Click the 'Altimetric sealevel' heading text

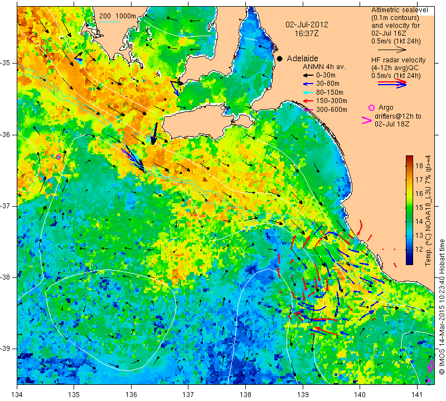click(x=400, y=10)
